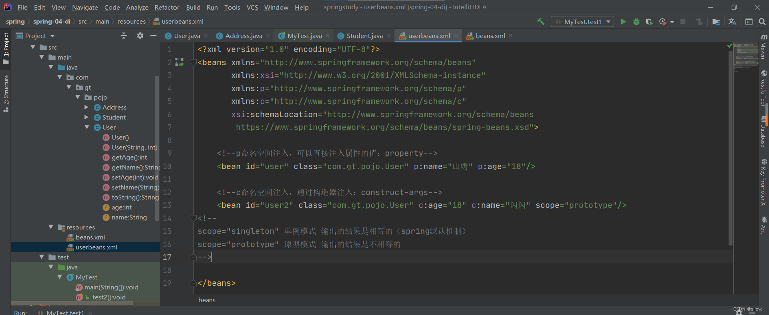Run MyTest.test1 with the green play button
769x315 pixels.
(623, 22)
